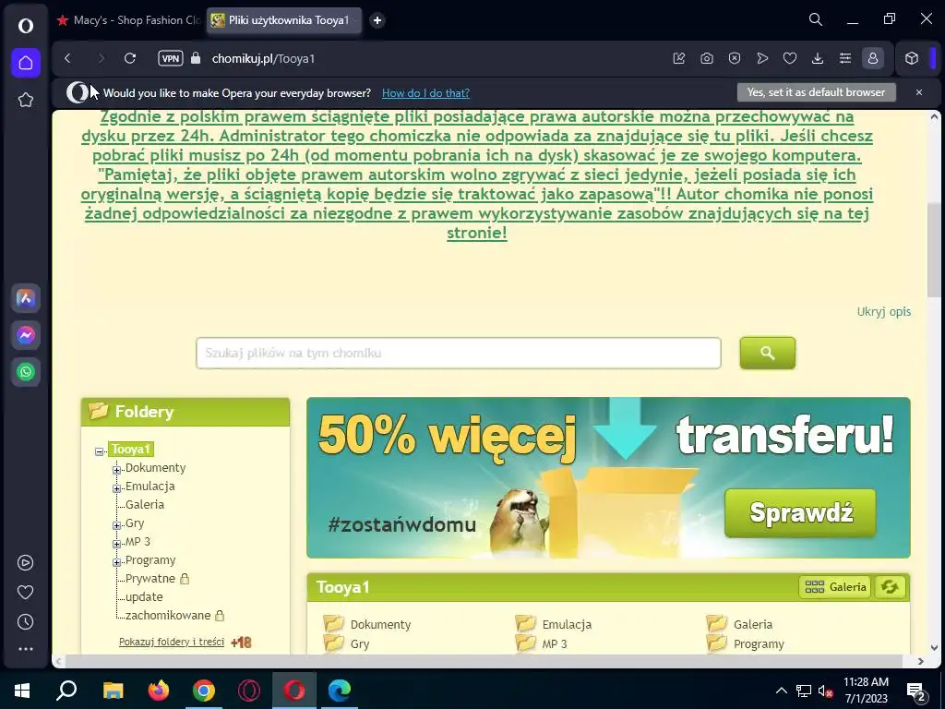The image size is (945, 709).
Task: Expand the Programy folder in tree
Action: coord(117,562)
